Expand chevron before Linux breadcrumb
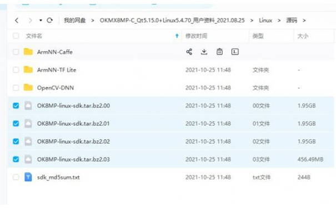The width and height of the screenshot is (336, 208). point(252,21)
